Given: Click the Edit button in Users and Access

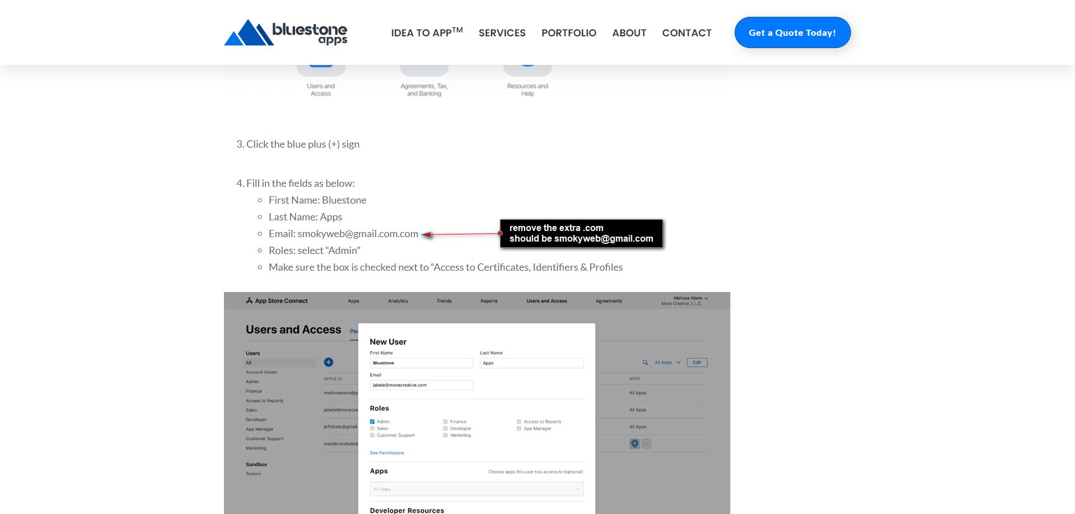Looking at the screenshot, I should 697,362.
